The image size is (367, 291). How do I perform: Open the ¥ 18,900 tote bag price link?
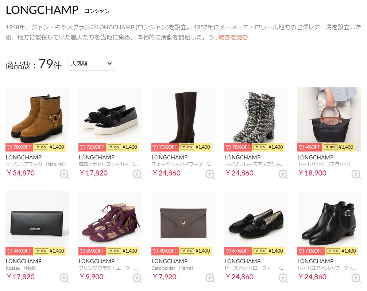(313, 173)
